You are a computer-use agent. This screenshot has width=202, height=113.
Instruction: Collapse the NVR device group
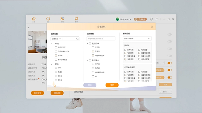coord(52,44)
